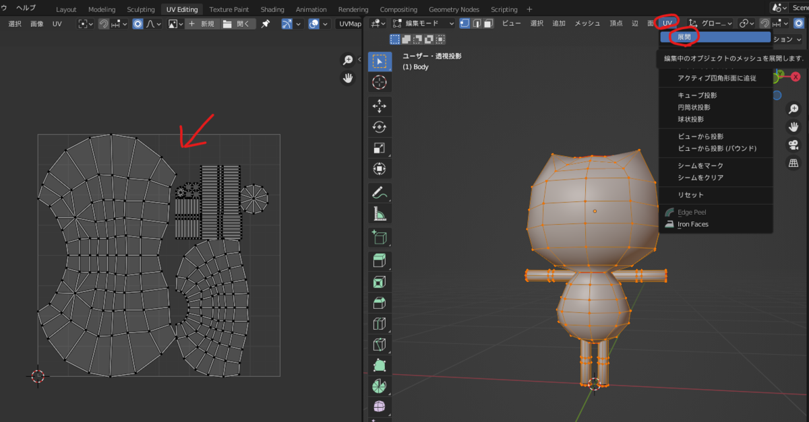This screenshot has width=809, height=422.
Task: Toggle snapping magnet in 3D viewport header
Action: click(765, 24)
